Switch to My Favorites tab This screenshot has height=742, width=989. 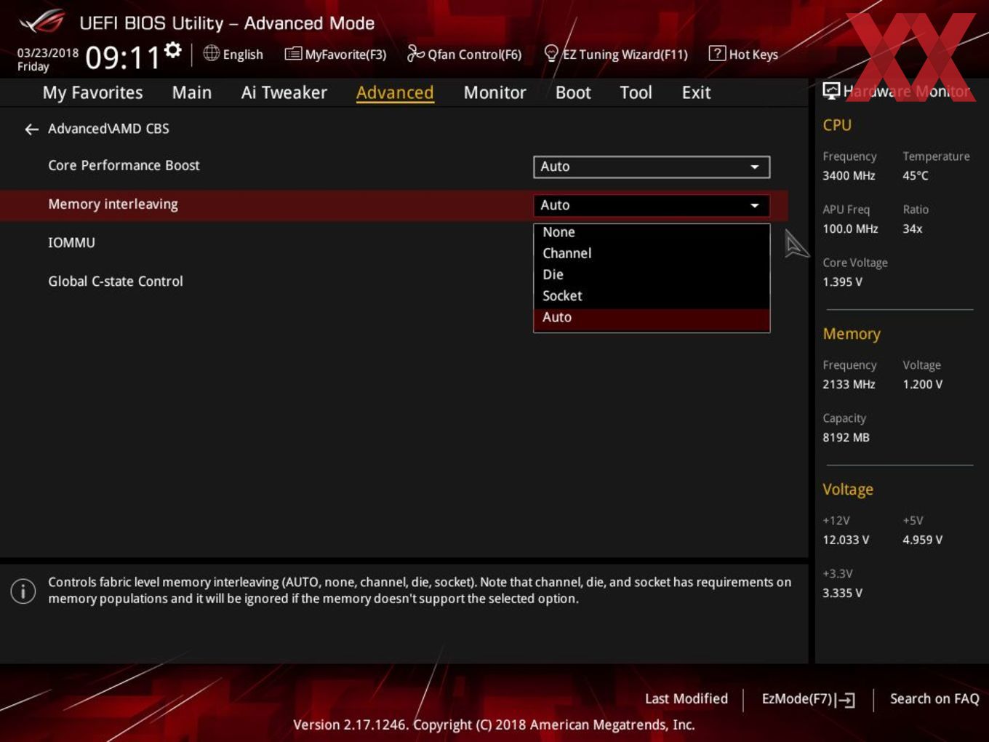92,93
